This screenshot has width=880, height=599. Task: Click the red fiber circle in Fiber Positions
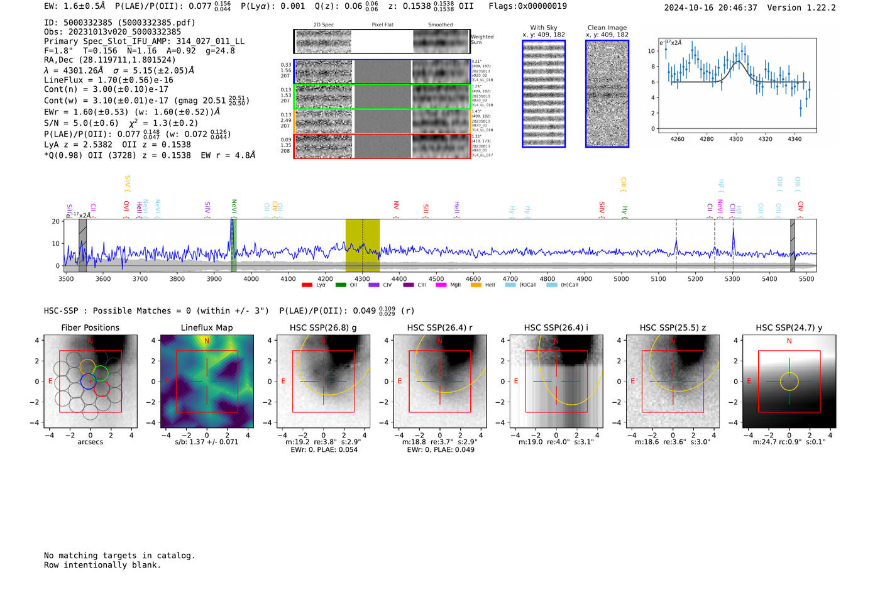tap(102, 389)
